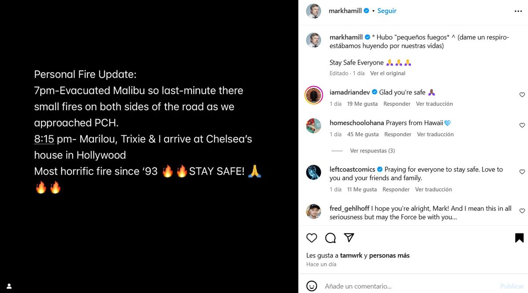Open the emoji picker in the comment field
528x293 pixels.
coord(312,286)
